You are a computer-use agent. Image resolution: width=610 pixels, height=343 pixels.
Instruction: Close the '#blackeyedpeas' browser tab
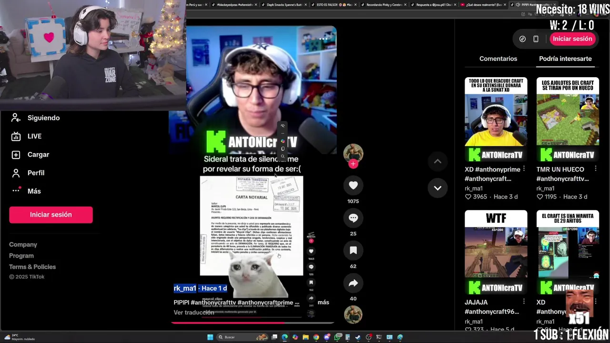[x=256, y=5]
